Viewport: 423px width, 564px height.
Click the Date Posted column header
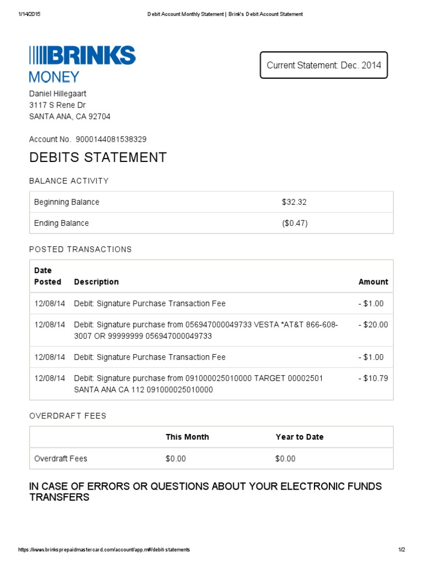(48, 276)
